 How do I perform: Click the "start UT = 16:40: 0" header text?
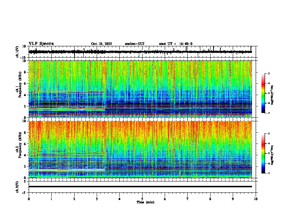[x=176, y=44]
